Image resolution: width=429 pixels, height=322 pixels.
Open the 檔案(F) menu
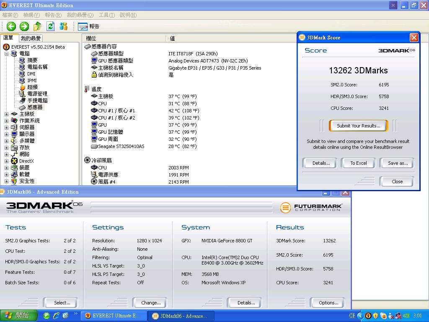pyautogui.click(x=10, y=15)
